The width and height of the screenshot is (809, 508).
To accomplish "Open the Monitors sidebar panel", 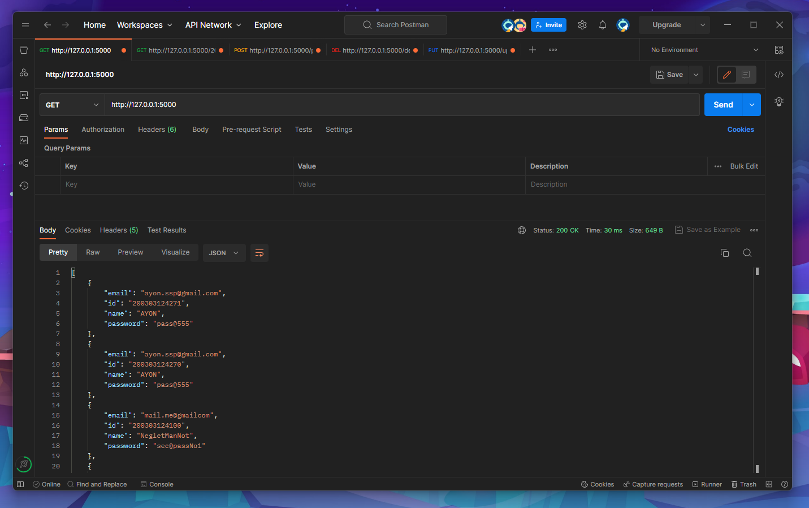I will [x=24, y=140].
